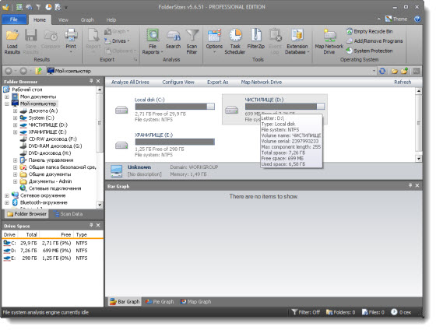Click ХРАНИЛИЩЕ (E:) usage bar
This screenshot has height=330, width=436.
point(175,142)
